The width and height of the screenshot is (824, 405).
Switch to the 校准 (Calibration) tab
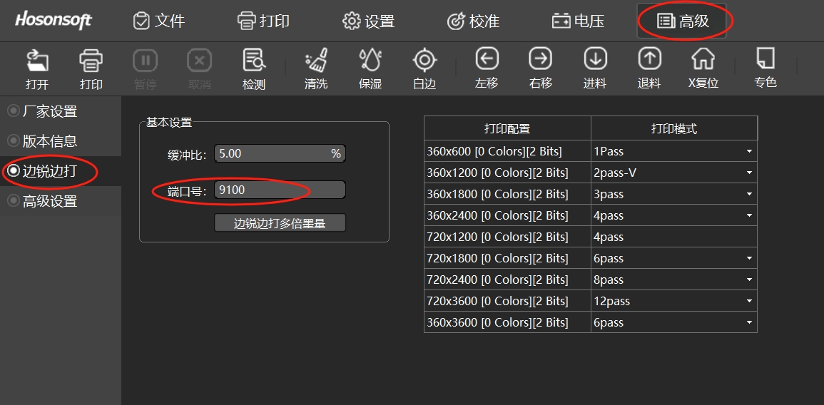pyautogui.click(x=473, y=21)
